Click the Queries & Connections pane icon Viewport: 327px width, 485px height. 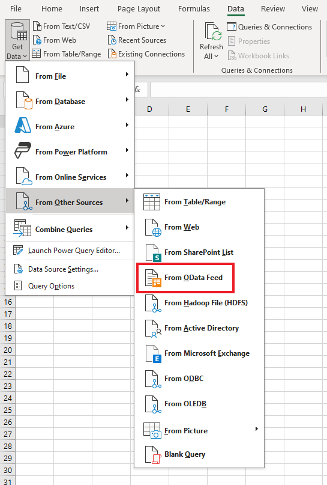231,26
